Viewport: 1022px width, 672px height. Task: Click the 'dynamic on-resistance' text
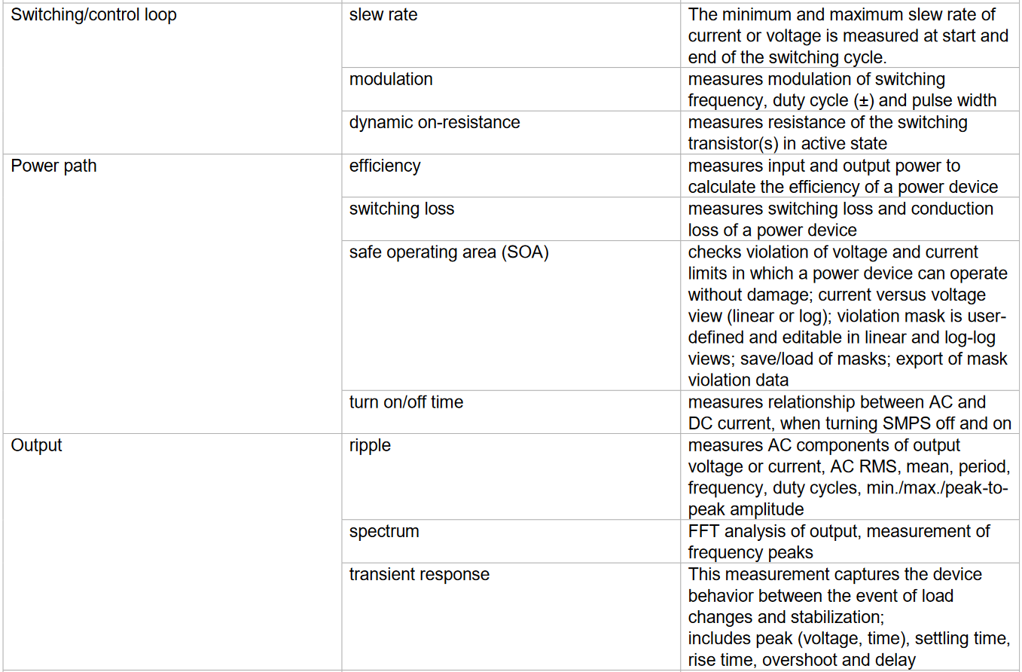pyautogui.click(x=435, y=122)
